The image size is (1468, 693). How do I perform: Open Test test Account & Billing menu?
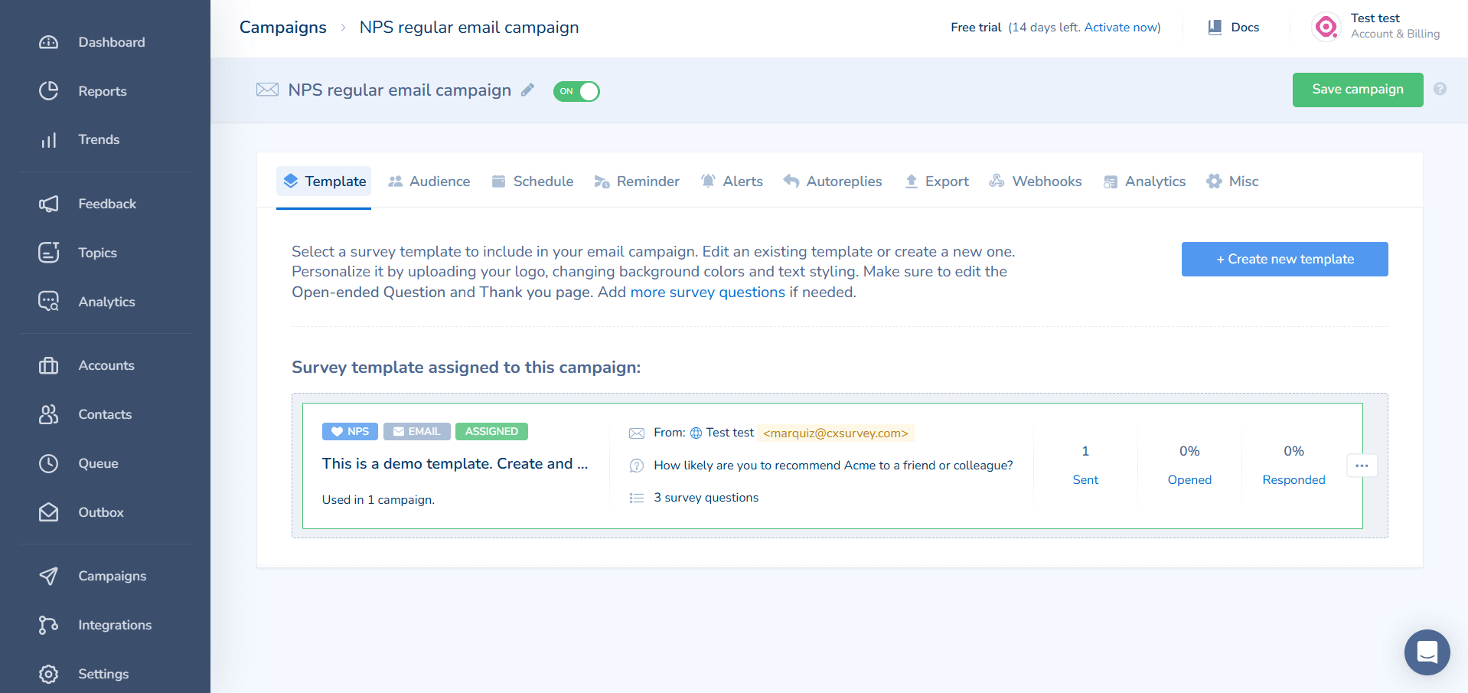[x=1376, y=27]
